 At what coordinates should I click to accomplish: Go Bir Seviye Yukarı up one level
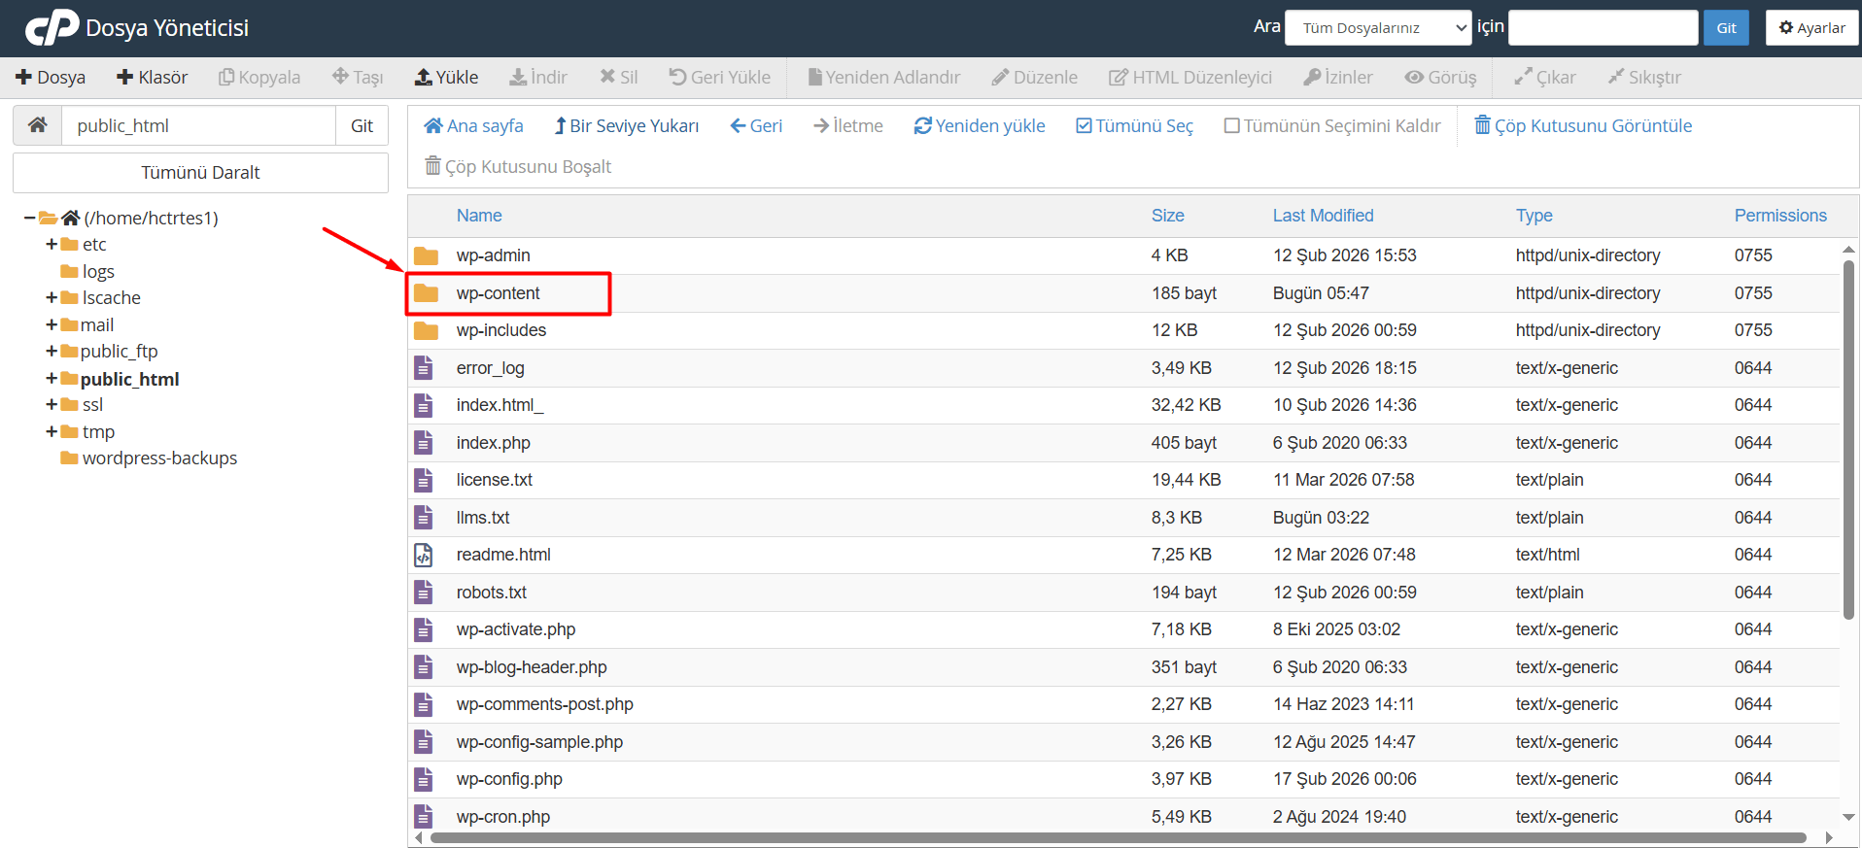pos(627,125)
